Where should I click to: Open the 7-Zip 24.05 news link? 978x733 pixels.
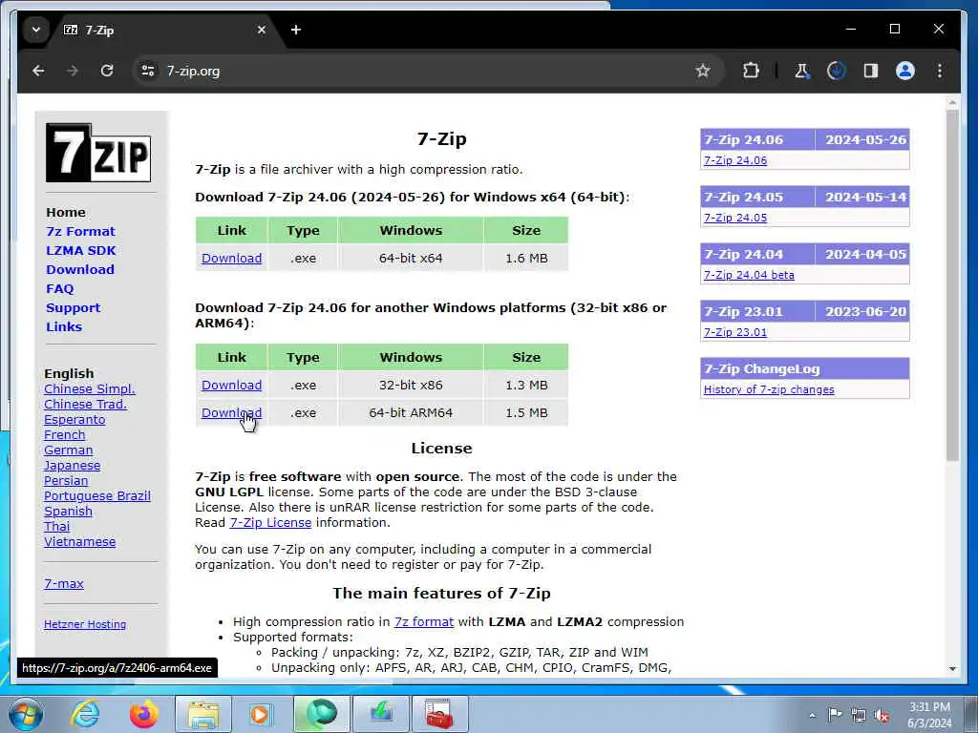pyautogui.click(x=735, y=218)
